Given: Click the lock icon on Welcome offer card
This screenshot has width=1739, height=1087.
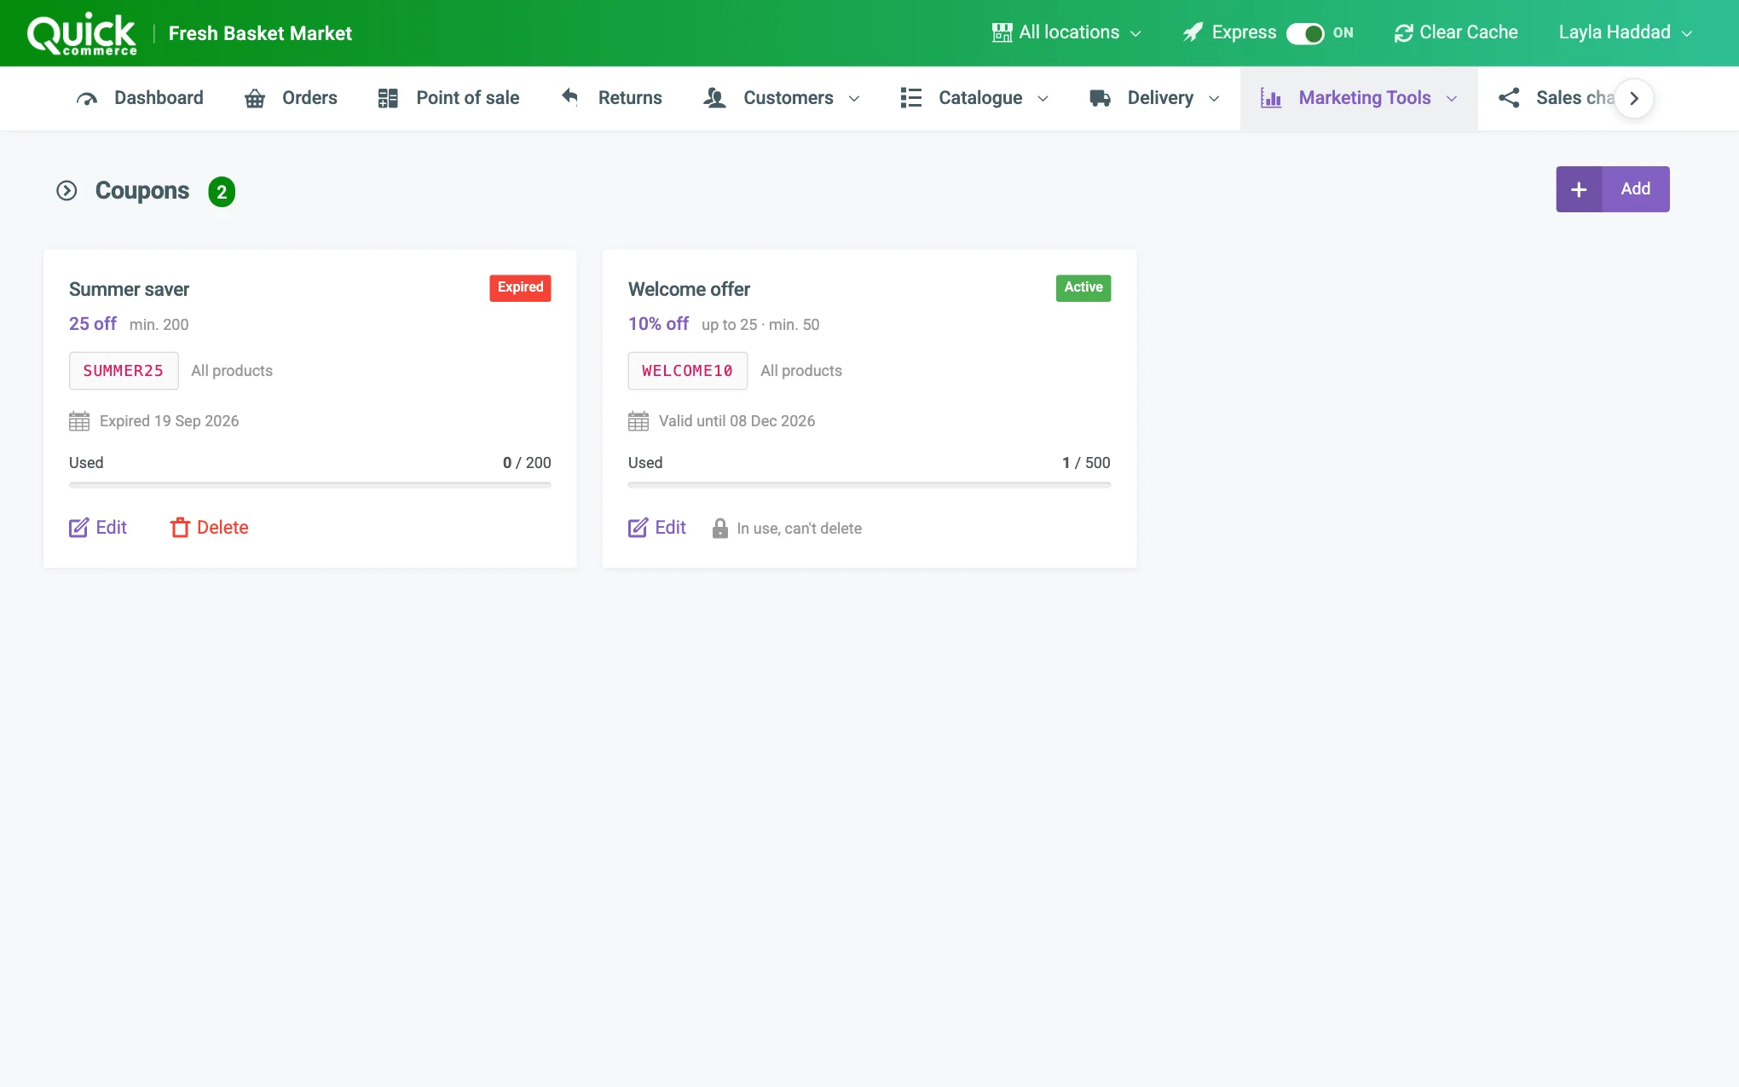Looking at the screenshot, I should 720,529.
